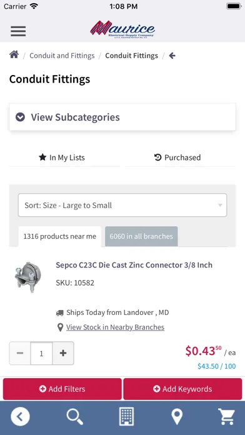The height and width of the screenshot is (435, 245).
Task: Select 1316 products near me tab
Action: [59, 236]
